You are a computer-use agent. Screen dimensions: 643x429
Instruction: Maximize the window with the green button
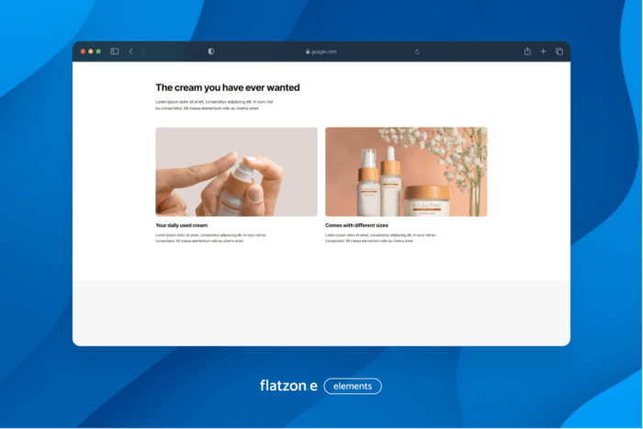(x=98, y=51)
